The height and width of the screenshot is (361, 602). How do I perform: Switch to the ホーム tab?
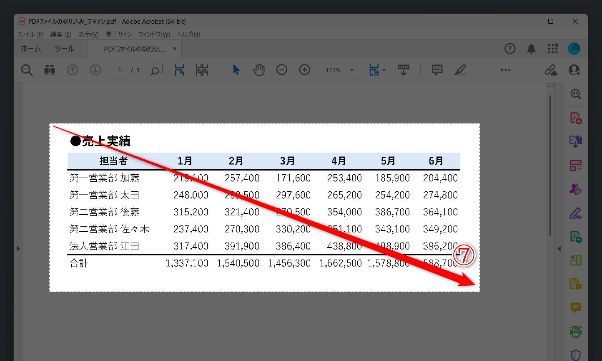[x=31, y=49]
